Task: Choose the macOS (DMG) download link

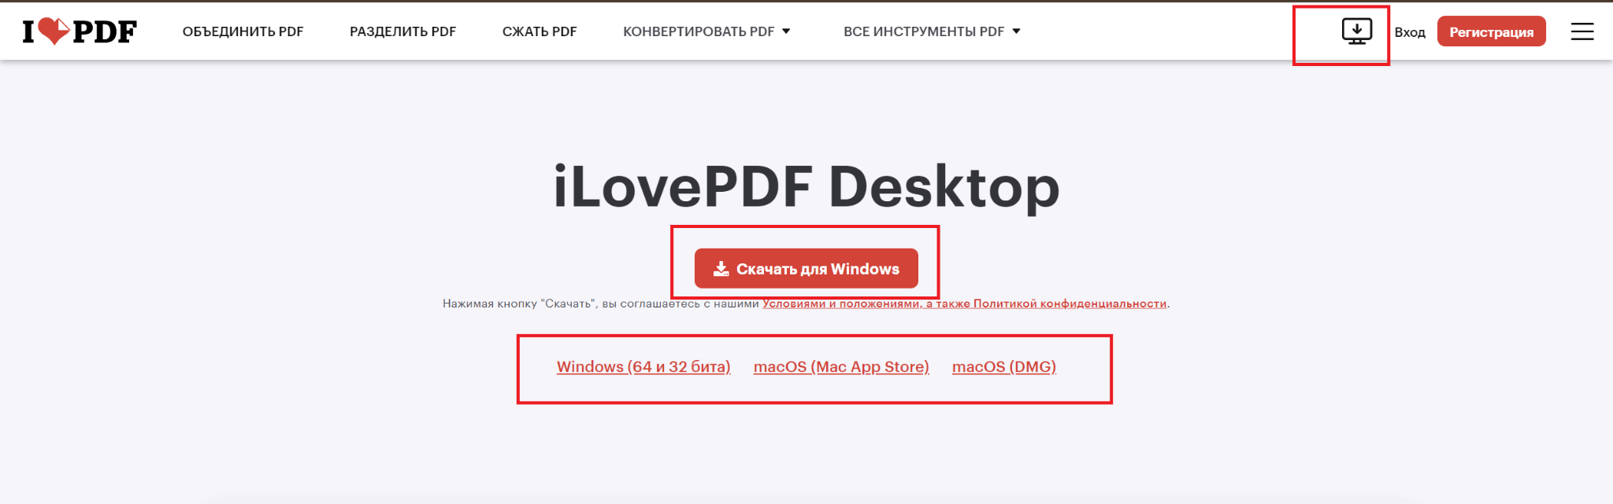Action: 1004,366
